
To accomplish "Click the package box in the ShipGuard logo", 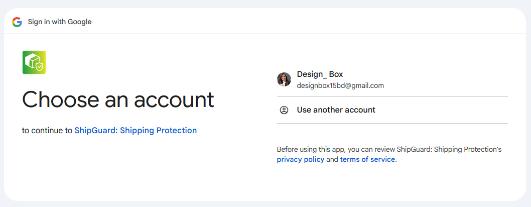I will [x=32, y=61].
